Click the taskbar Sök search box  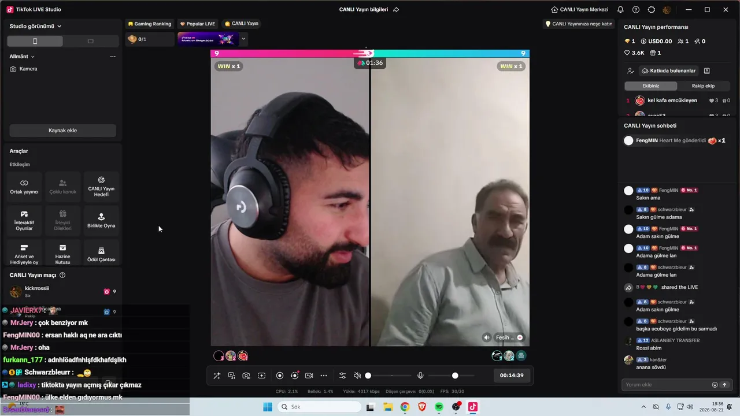click(x=318, y=407)
